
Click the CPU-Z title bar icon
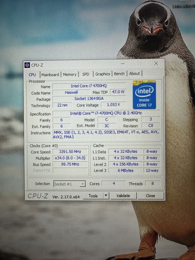pyautogui.click(x=27, y=65)
